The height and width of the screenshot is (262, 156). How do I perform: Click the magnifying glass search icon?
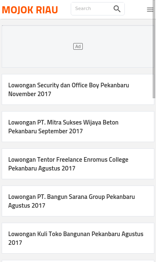pyautogui.click(x=117, y=9)
